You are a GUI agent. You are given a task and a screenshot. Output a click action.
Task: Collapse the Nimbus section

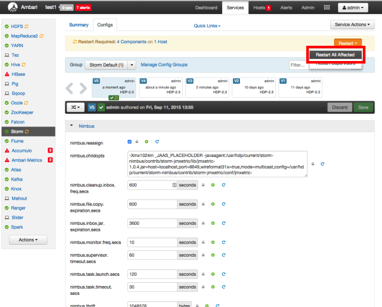coord(71,126)
